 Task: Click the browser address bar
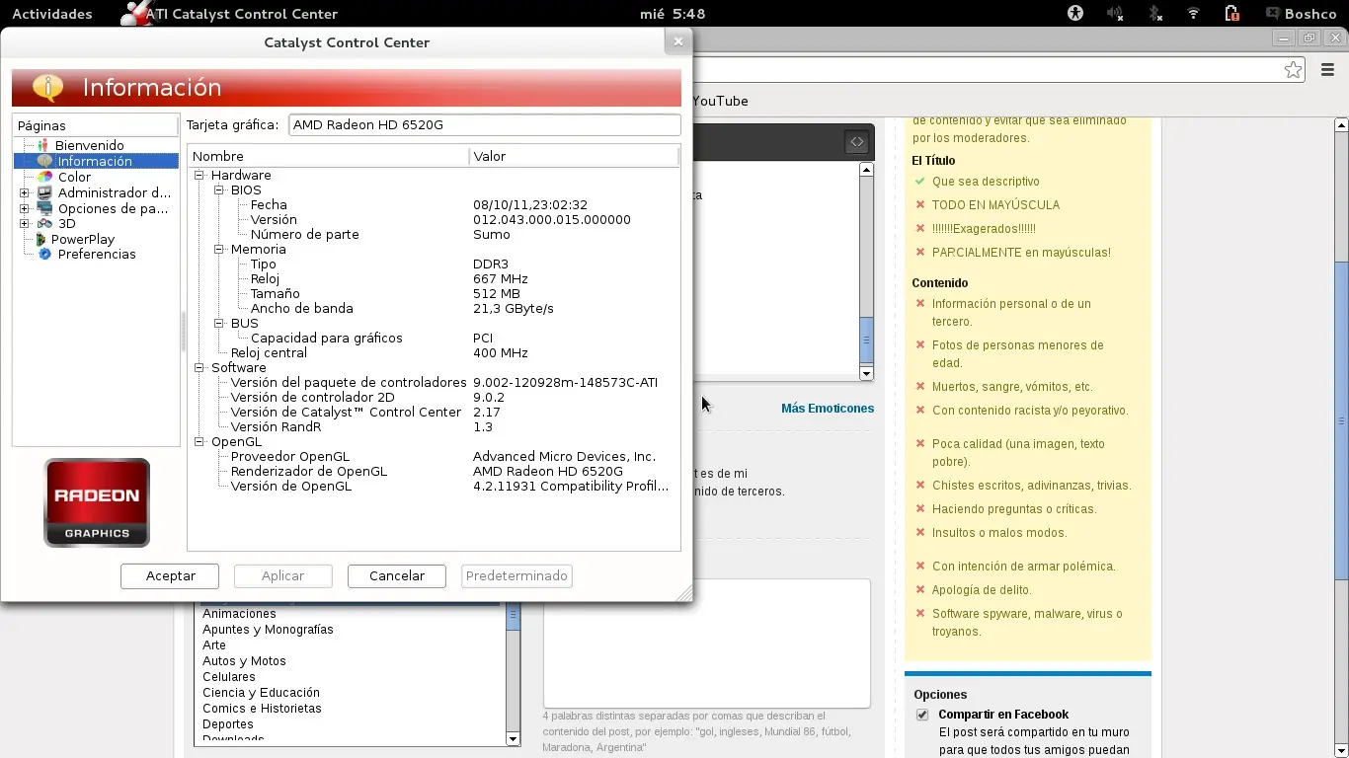coord(988,69)
